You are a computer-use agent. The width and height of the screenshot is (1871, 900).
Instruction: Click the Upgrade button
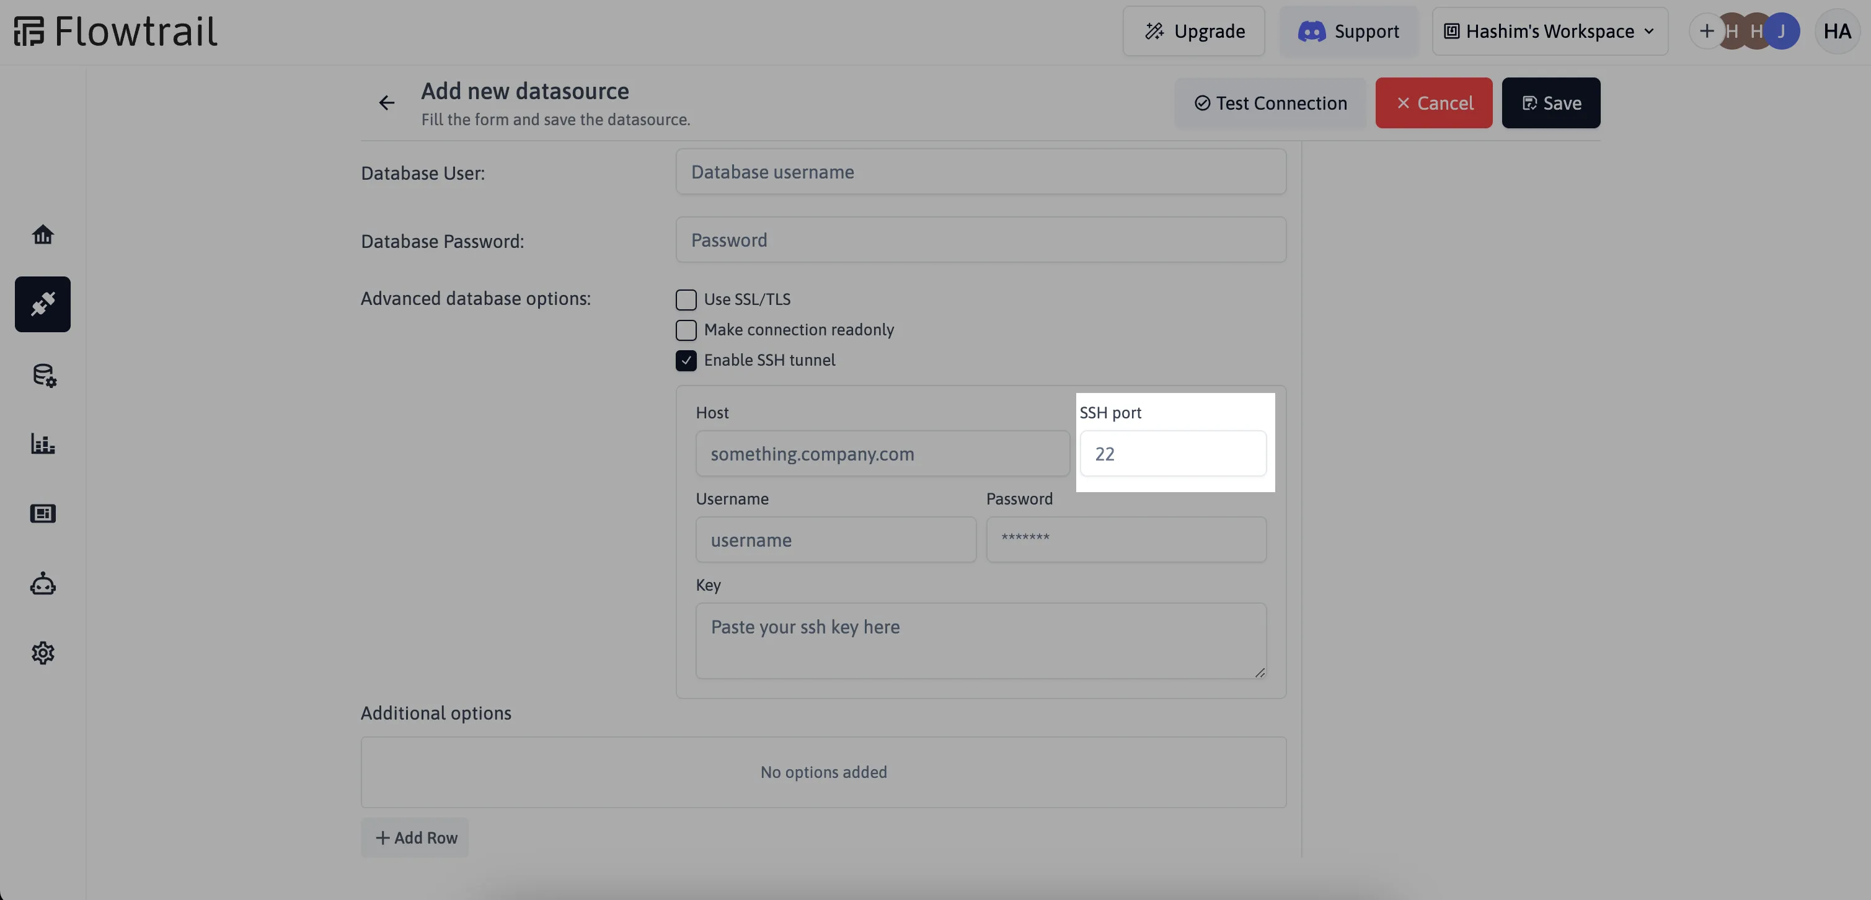pos(1194,31)
